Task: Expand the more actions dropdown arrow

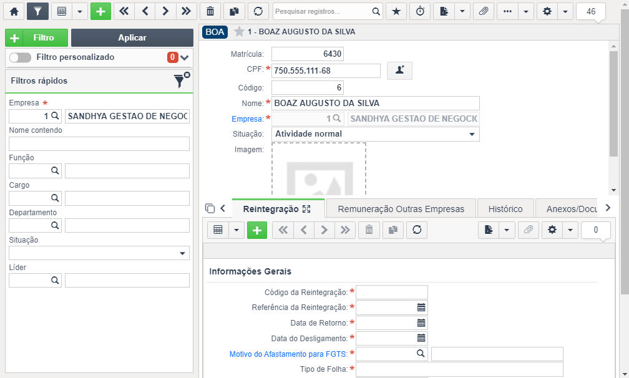Action: tap(526, 11)
